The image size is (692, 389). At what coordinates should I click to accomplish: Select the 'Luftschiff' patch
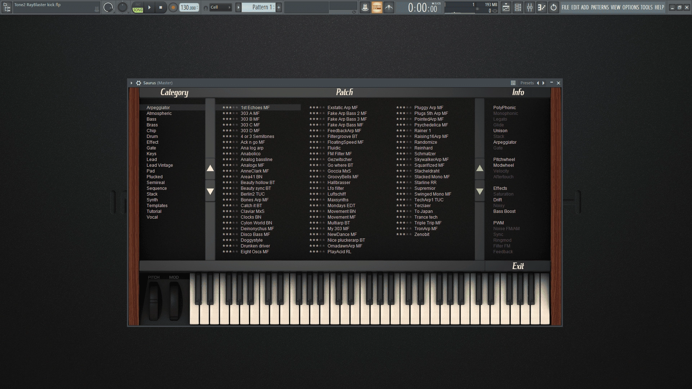pos(337,194)
